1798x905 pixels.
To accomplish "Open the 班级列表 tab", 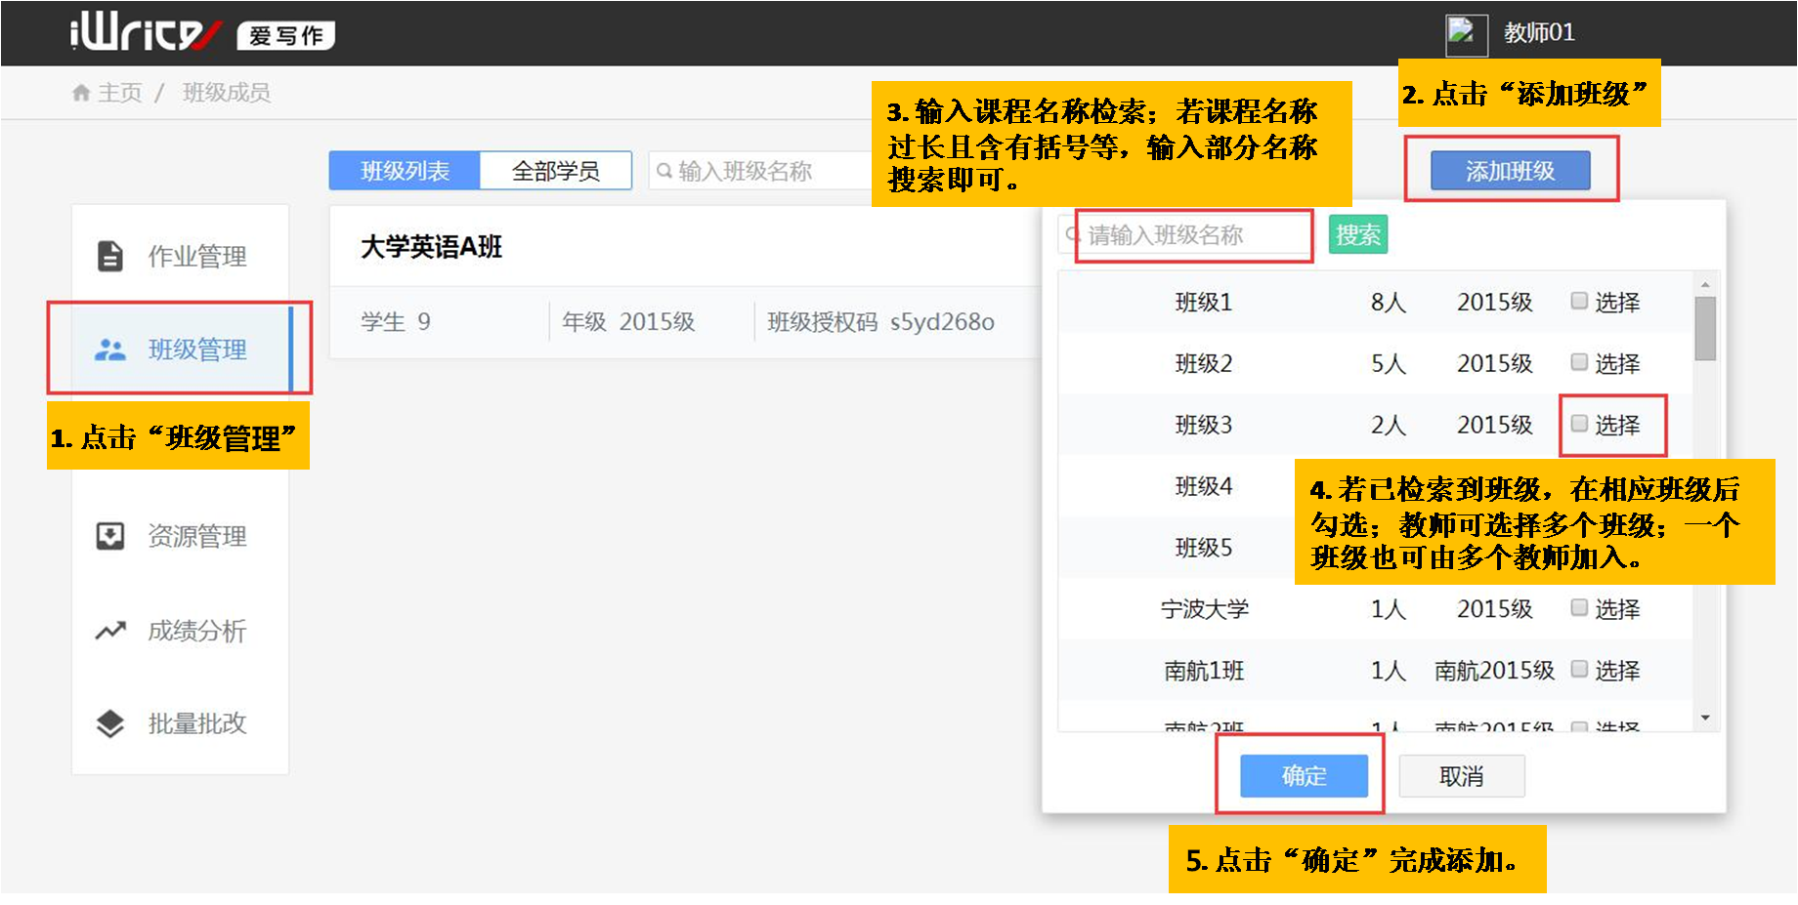I will click(x=405, y=171).
